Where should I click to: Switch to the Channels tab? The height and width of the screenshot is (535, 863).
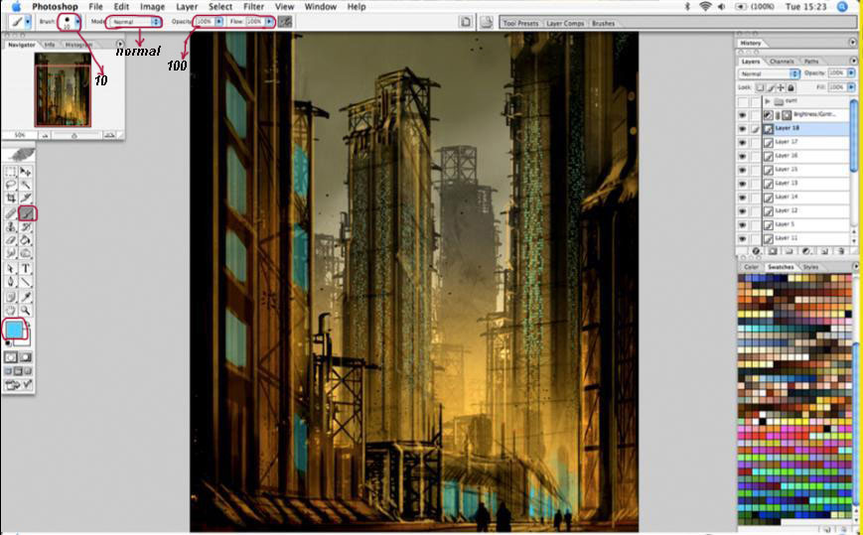[x=781, y=61]
